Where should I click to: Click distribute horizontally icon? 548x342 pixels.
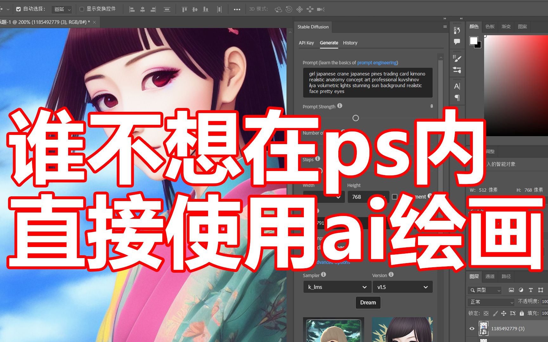coord(219,9)
